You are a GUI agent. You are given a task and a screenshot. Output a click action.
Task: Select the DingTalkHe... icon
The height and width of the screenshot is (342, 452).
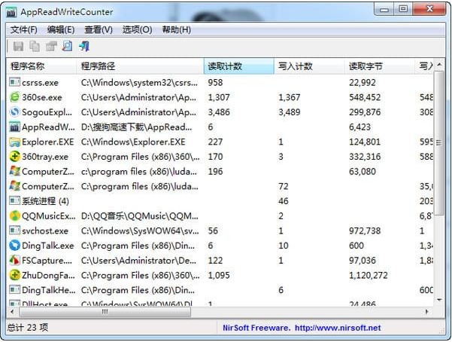[14, 290]
